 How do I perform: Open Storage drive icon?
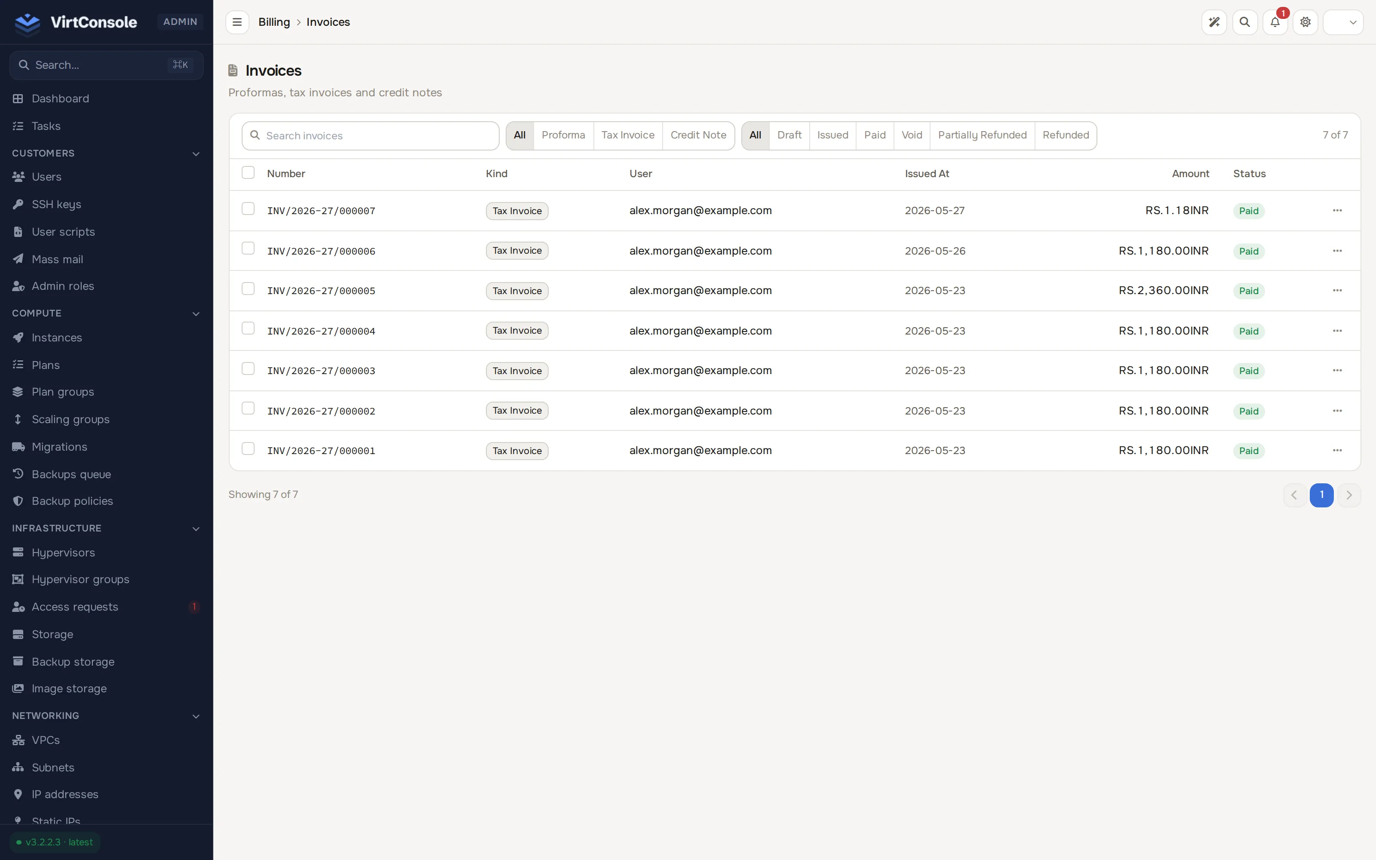tap(18, 634)
